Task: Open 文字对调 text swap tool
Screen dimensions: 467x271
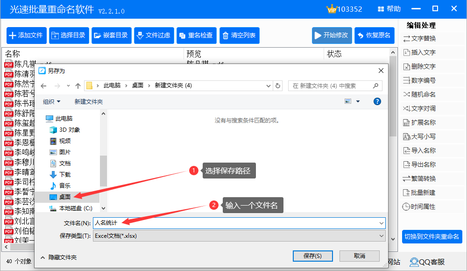Action: (x=420, y=108)
